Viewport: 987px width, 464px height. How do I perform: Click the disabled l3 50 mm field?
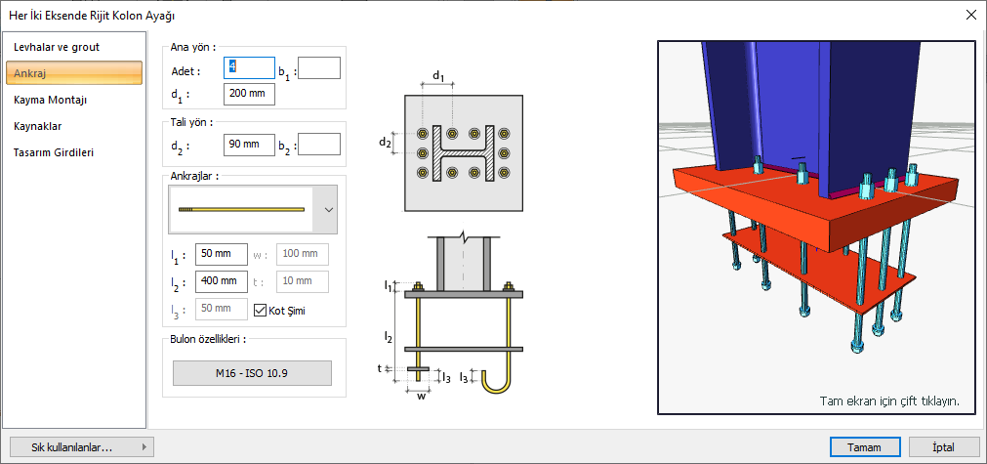[x=222, y=309]
